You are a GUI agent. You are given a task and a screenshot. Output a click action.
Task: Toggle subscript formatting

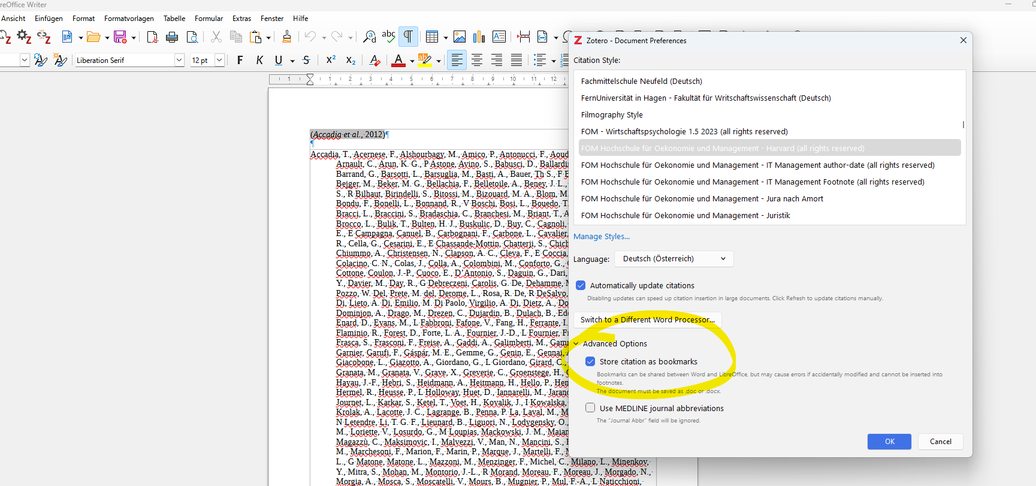pos(351,60)
